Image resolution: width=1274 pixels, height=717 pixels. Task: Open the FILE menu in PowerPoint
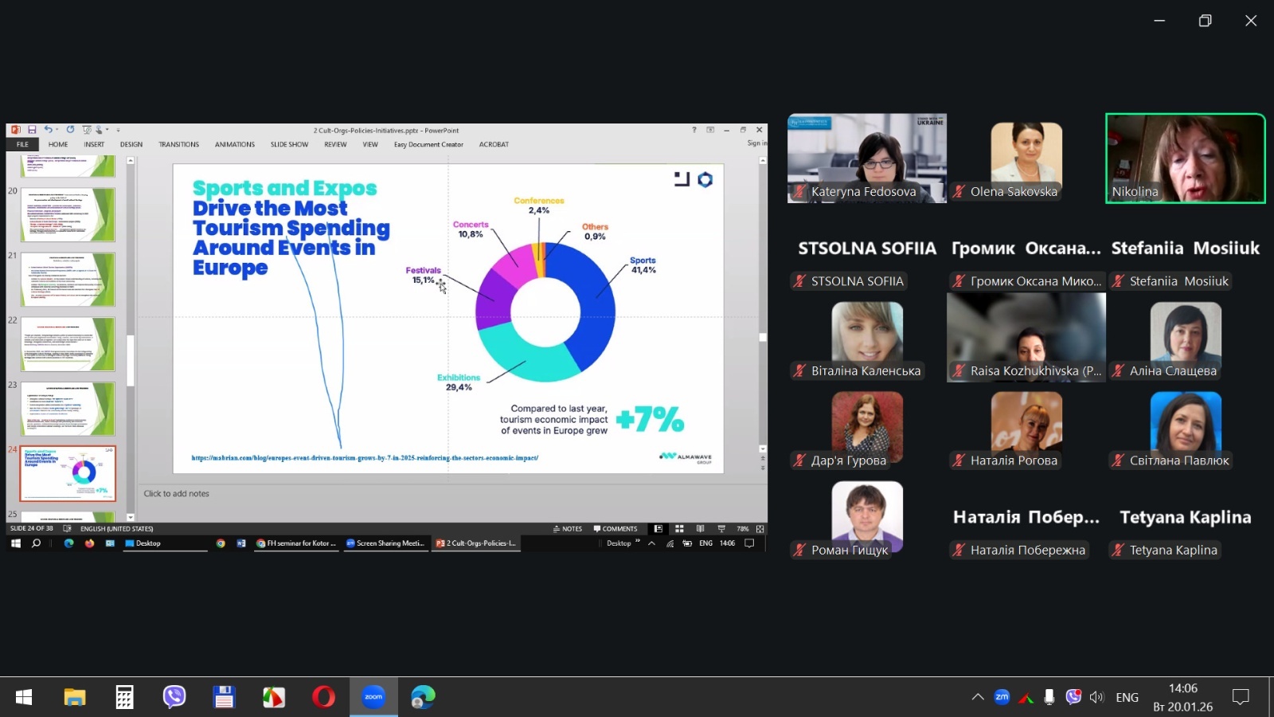(x=22, y=144)
